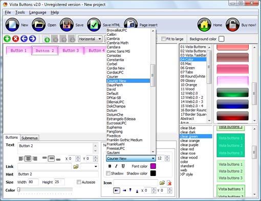Screen dimensions: 261x201
Task: Select 10 Orange theme
Action: (189, 85)
